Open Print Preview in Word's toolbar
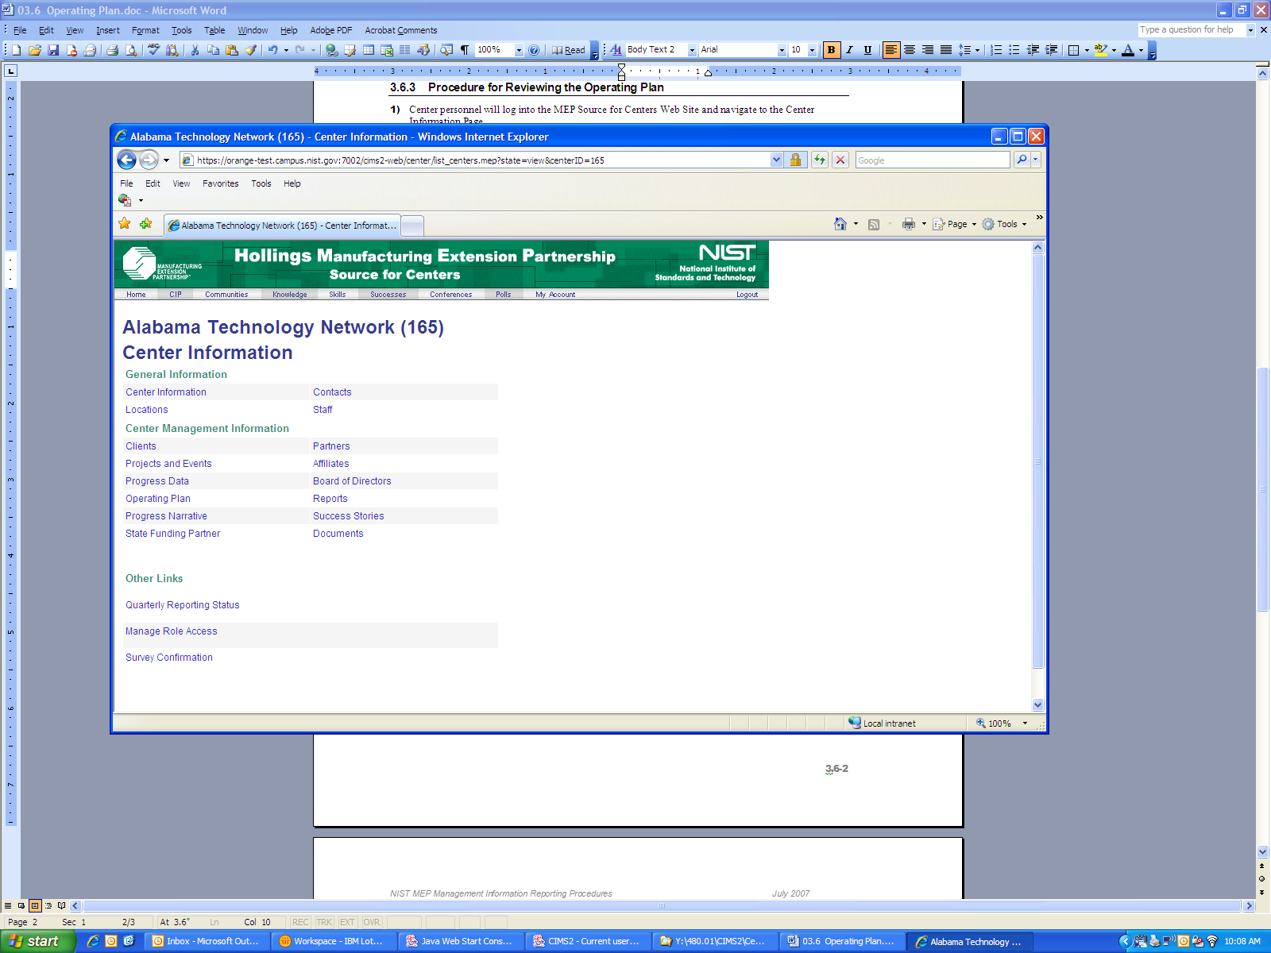Screen dimensions: 1271x953 click(131, 50)
